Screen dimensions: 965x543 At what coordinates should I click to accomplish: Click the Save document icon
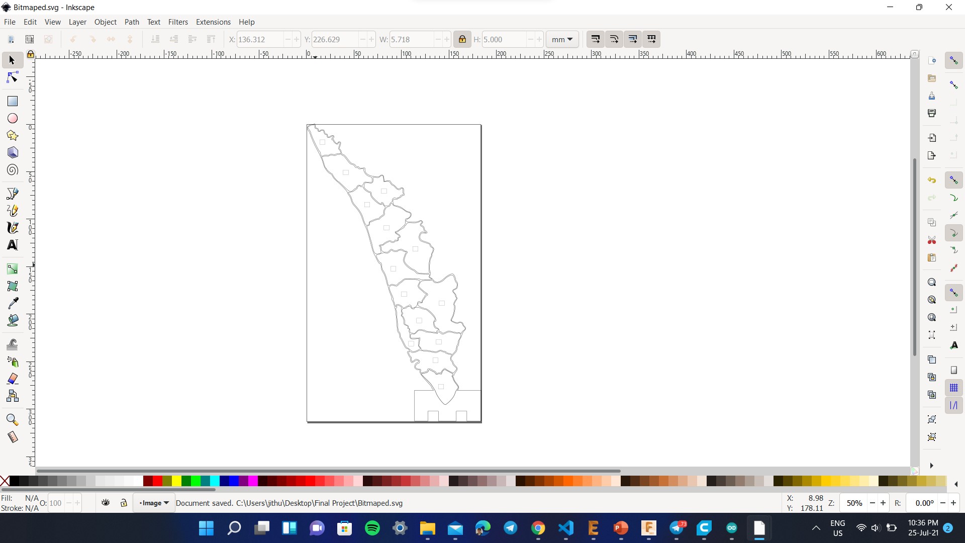[x=932, y=96]
